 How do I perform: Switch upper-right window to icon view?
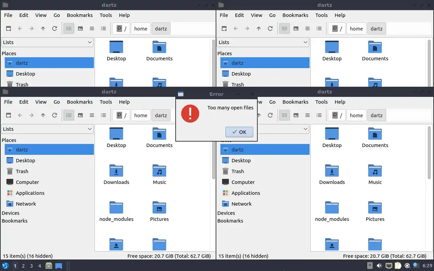pos(284,29)
